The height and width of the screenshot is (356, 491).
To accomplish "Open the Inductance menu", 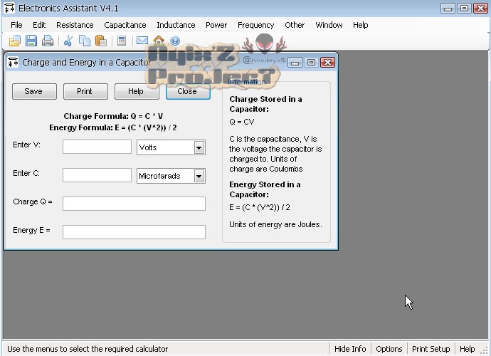I will point(176,25).
